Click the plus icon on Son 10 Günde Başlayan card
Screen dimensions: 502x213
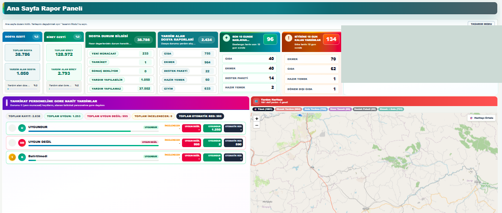(226, 38)
